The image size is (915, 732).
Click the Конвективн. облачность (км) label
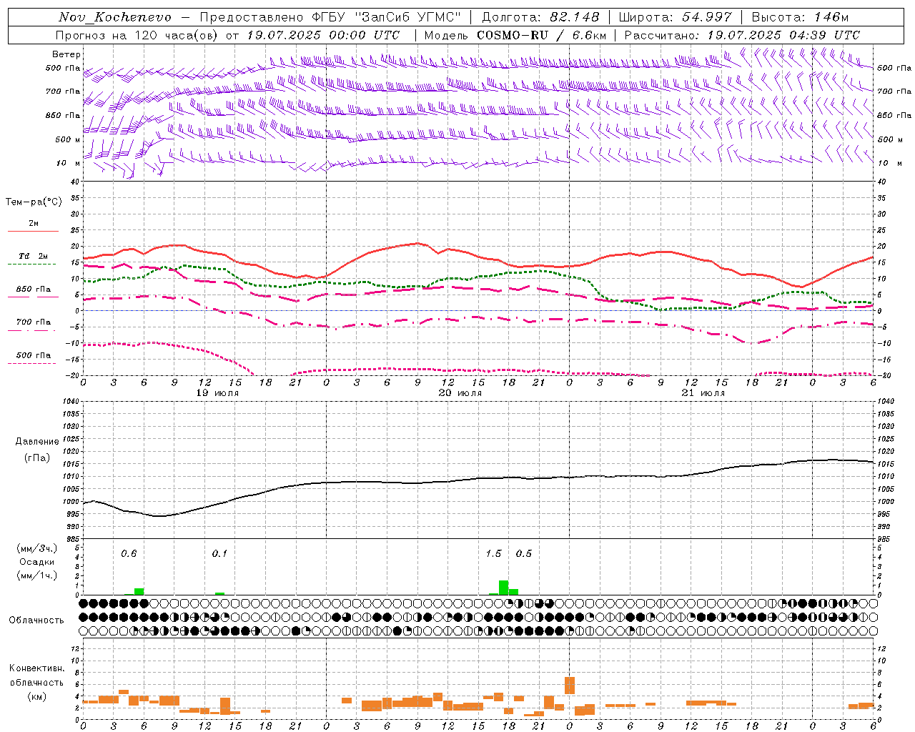point(37,682)
